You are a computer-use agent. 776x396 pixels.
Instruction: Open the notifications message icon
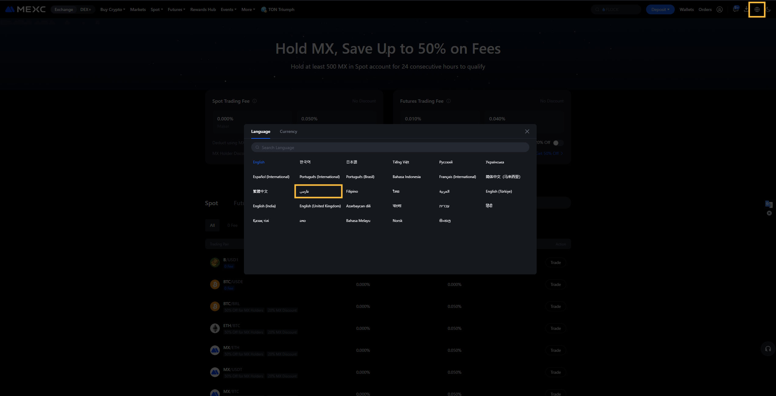pos(735,9)
